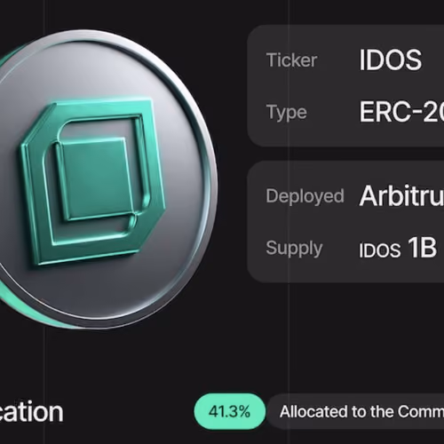Screen dimensions: 444x444
Task: Click the small IDOS prefix beside 1B
Action: 380,250
